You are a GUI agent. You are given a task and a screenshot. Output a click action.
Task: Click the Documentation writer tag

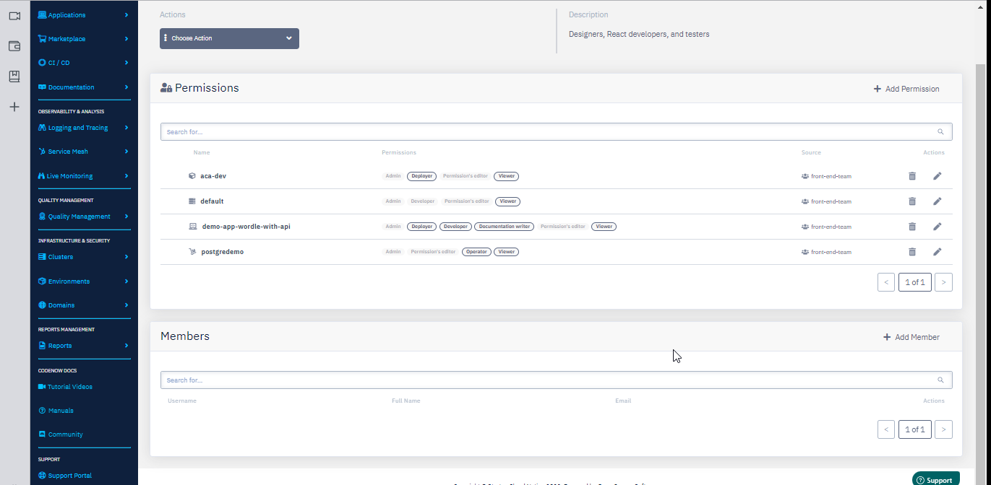coord(505,227)
